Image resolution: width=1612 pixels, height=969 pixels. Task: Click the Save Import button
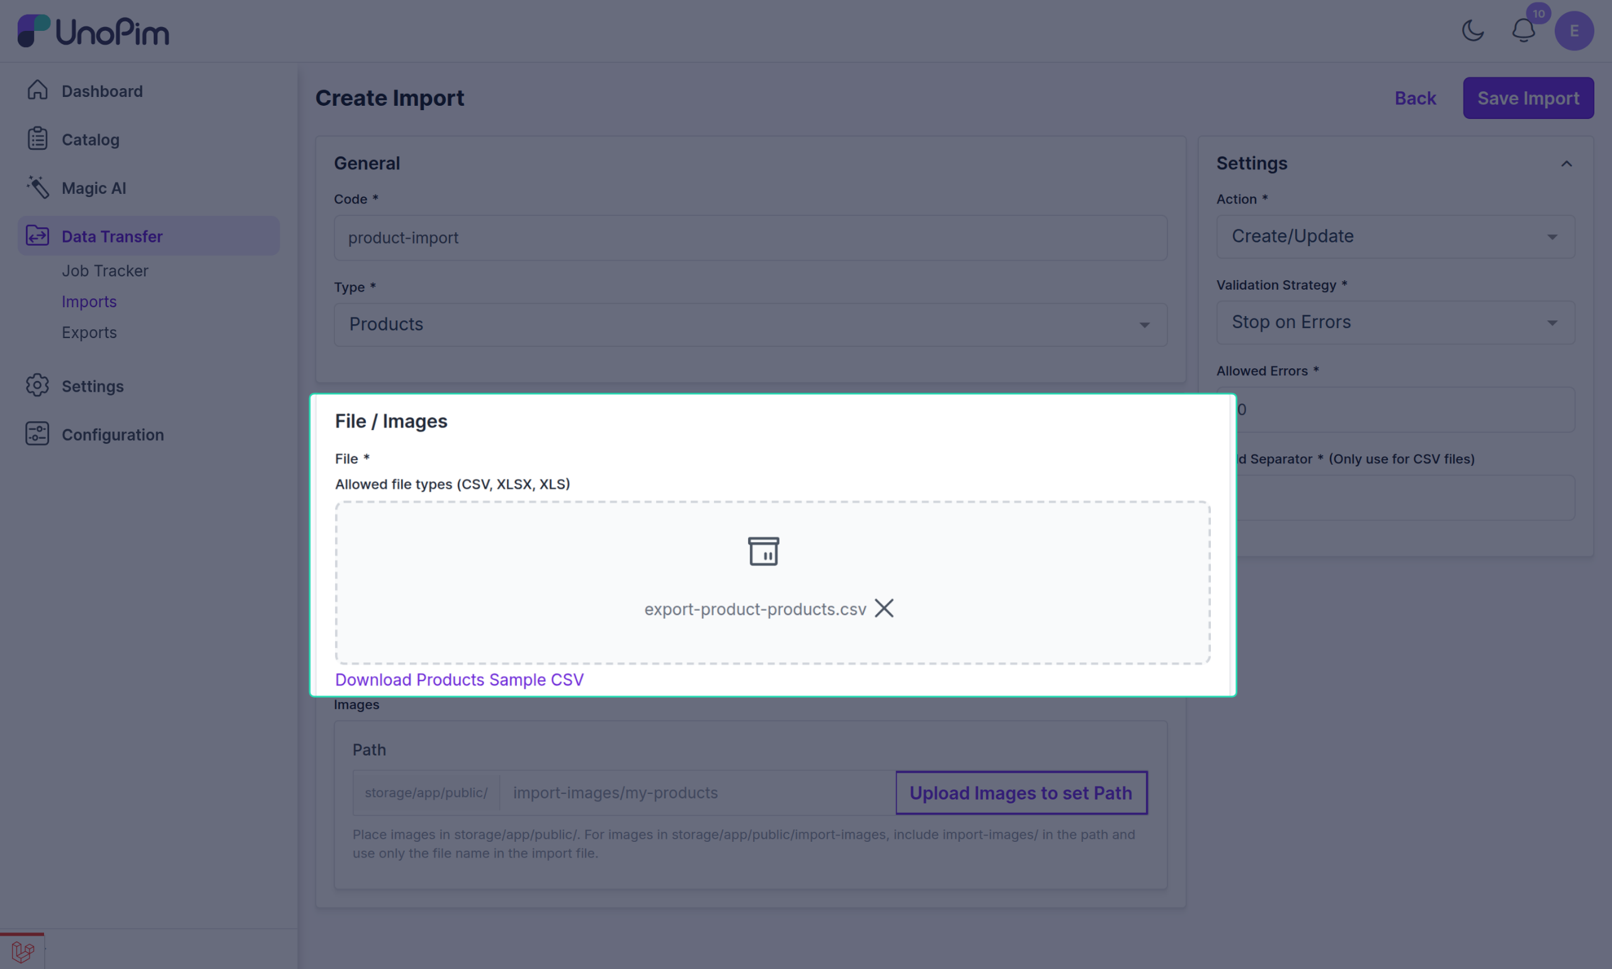click(1528, 98)
